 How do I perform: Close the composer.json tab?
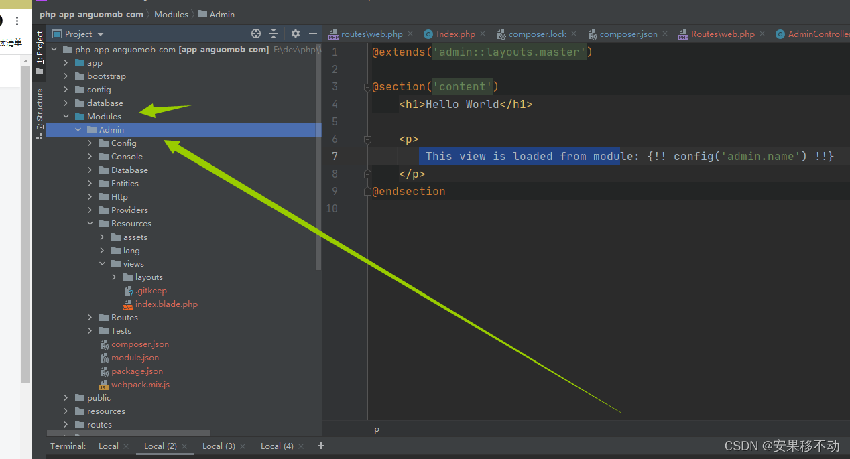[664, 34]
